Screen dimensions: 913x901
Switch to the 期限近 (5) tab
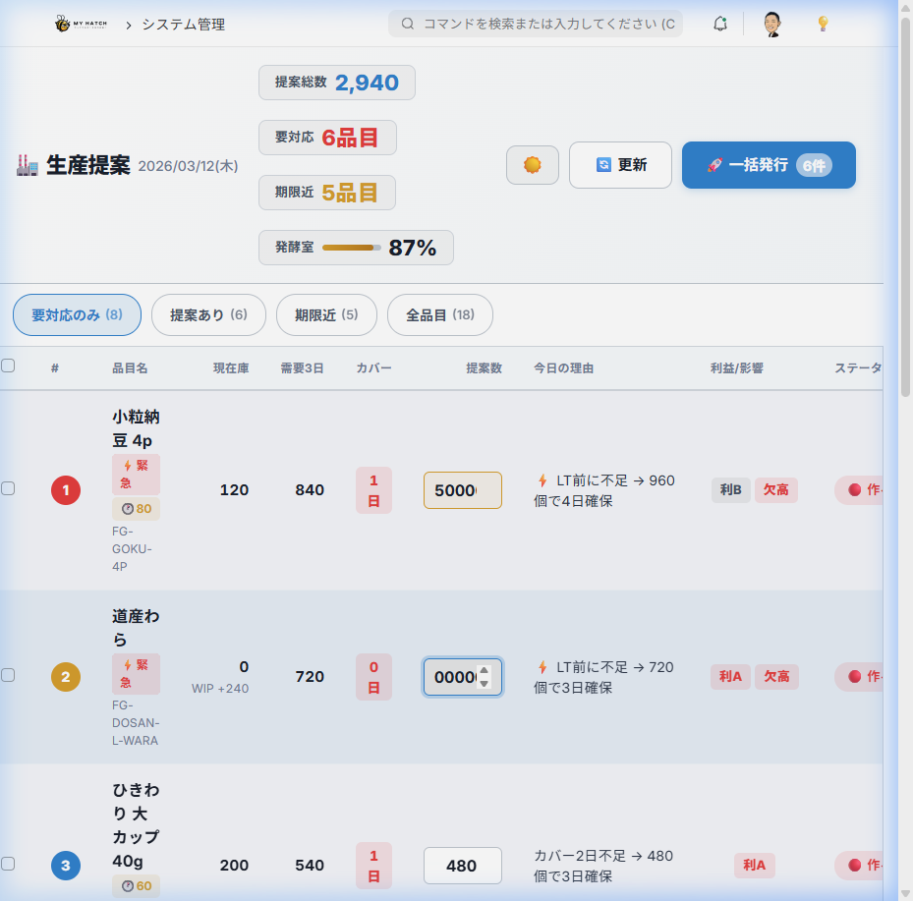pyautogui.click(x=326, y=315)
